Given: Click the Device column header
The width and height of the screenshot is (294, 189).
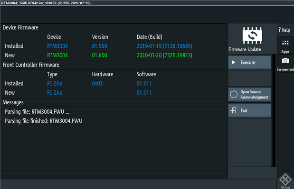Looking at the screenshot, I should tap(54, 37).
